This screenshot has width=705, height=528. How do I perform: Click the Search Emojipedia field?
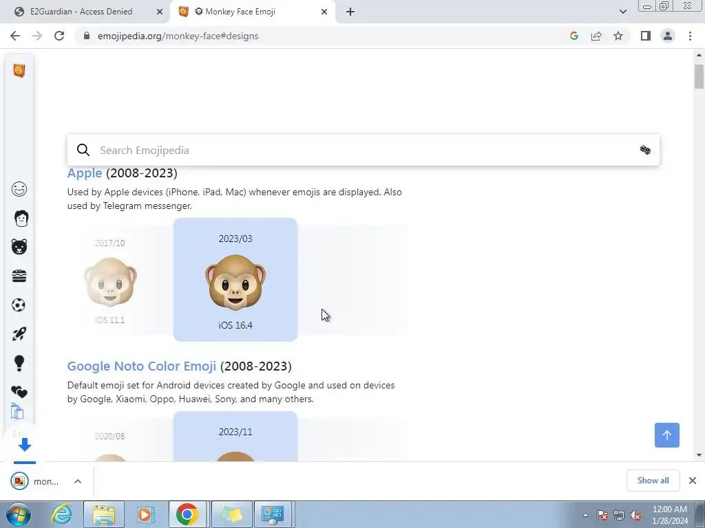pos(364,150)
